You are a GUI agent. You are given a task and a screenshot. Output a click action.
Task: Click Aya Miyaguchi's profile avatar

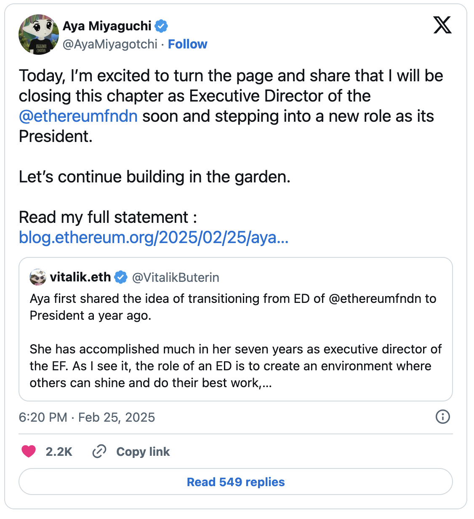click(38, 35)
